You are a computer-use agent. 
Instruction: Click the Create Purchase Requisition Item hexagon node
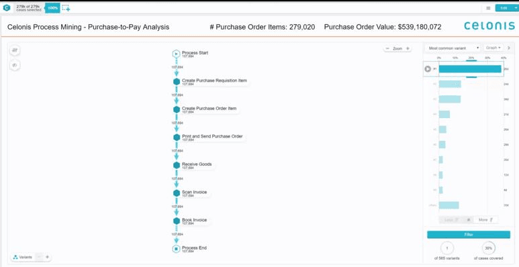(x=177, y=81)
